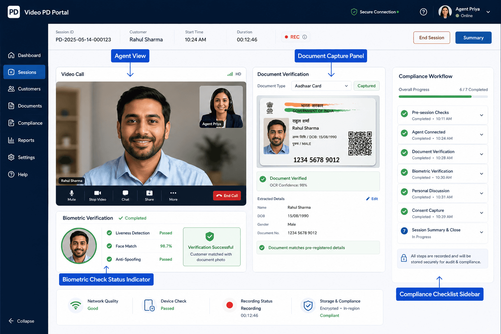Viewport: 501px width, 334px height.
Task: Stop Video using the camera icon
Action: click(98, 195)
